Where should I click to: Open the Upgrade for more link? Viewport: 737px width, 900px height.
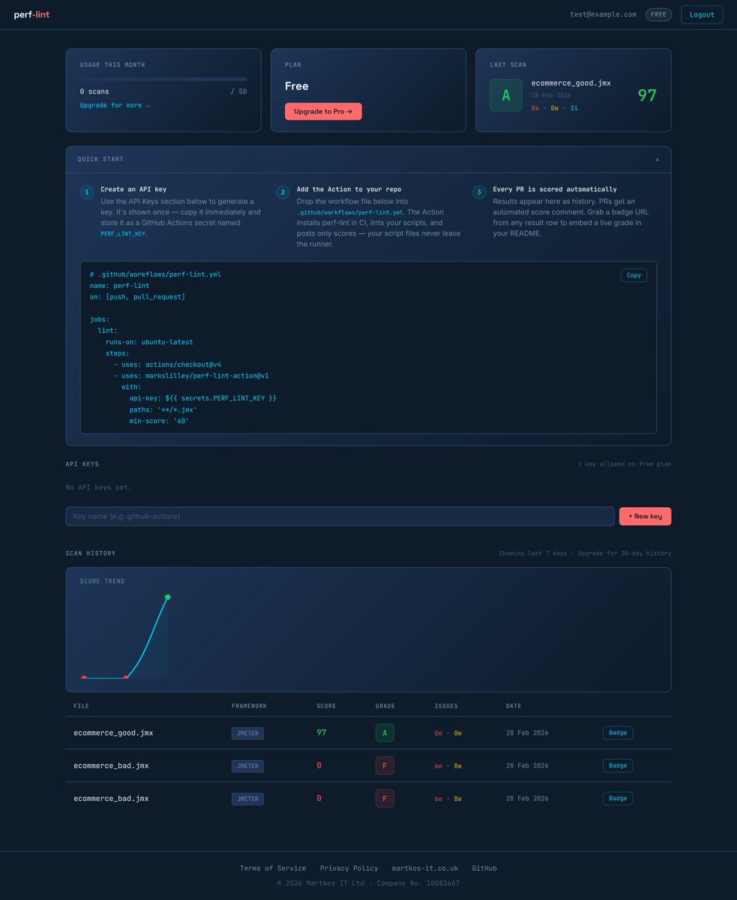pos(115,106)
